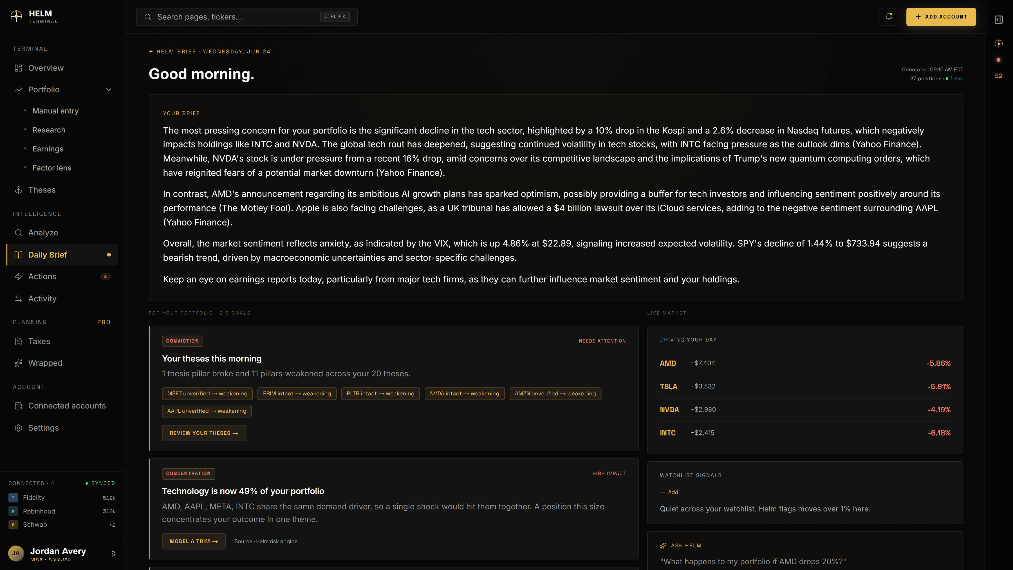The image size is (1013, 570).
Task: Focus the search pages, tickers field
Action: tap(246, 17)
